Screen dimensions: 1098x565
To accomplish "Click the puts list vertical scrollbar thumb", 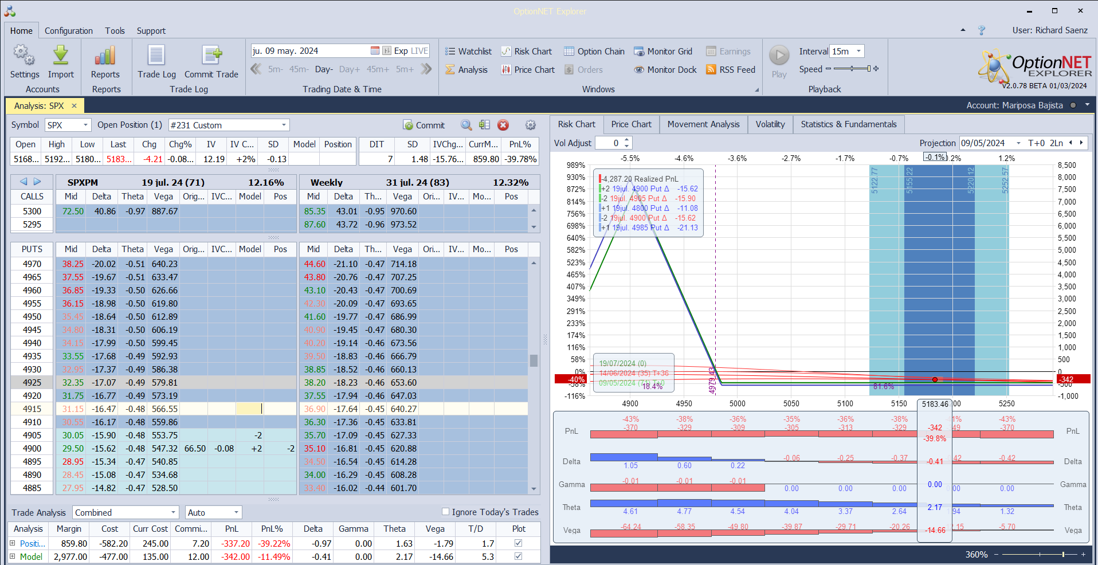I will click(x=534, y=360).
